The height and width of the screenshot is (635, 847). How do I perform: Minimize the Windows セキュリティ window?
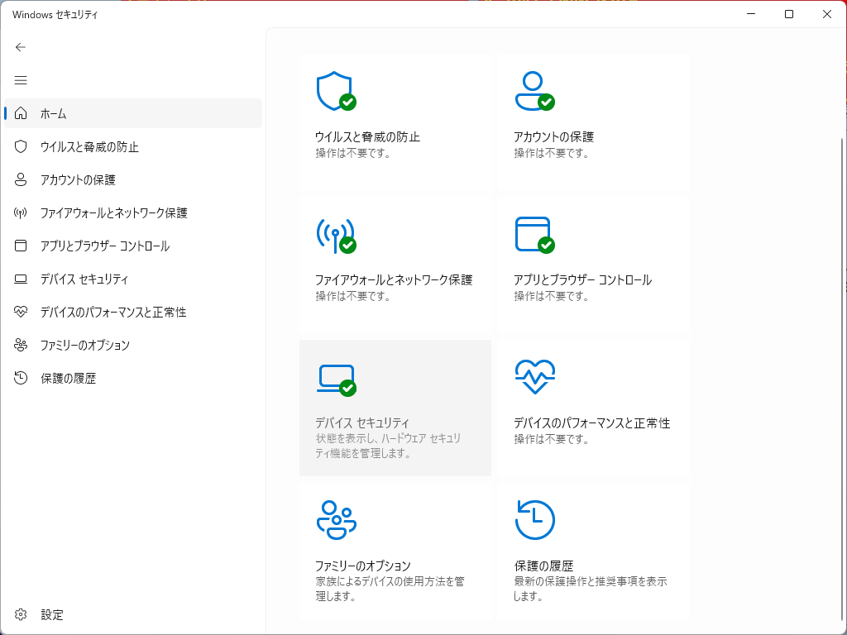751,14
